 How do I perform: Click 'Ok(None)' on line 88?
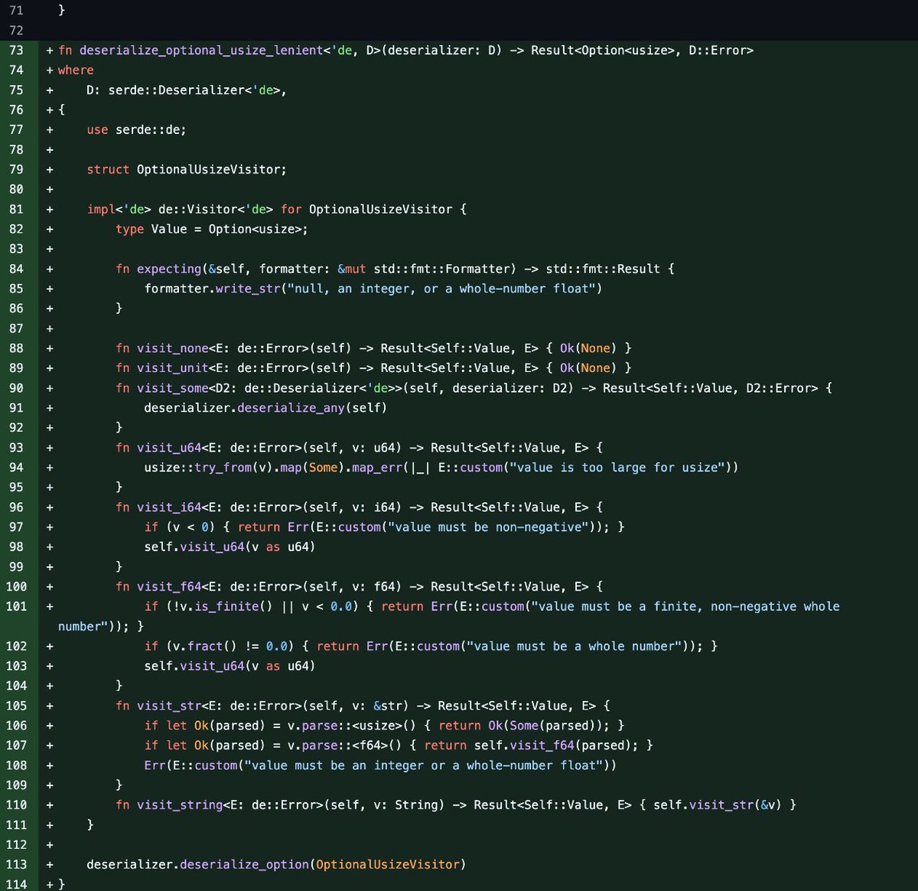588,348
